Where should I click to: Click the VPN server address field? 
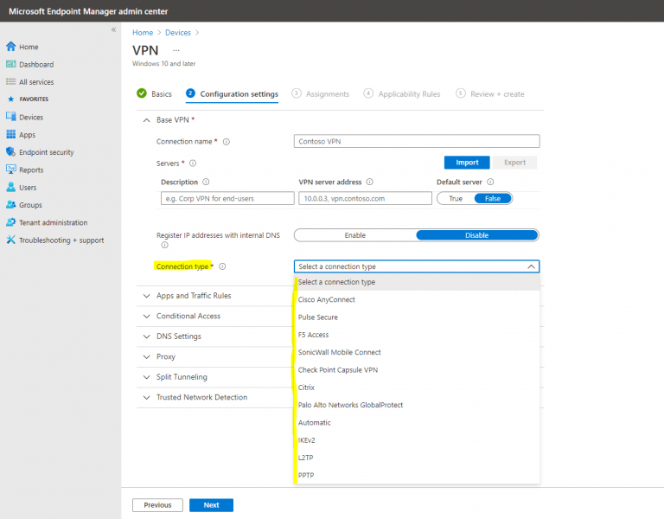click(365, 198)
